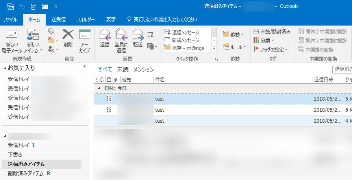Open the File (ファイル) tab
352x180 pixels.
point(10,19)
